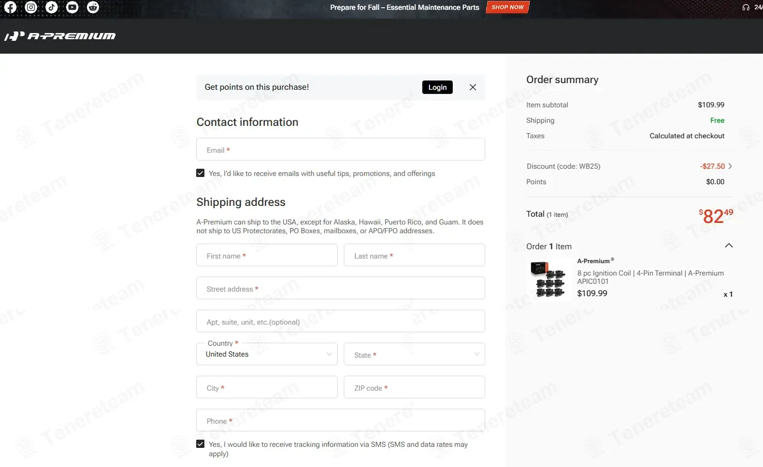
Task: Go to A-Premium home via logo
Action: [60, 36]
